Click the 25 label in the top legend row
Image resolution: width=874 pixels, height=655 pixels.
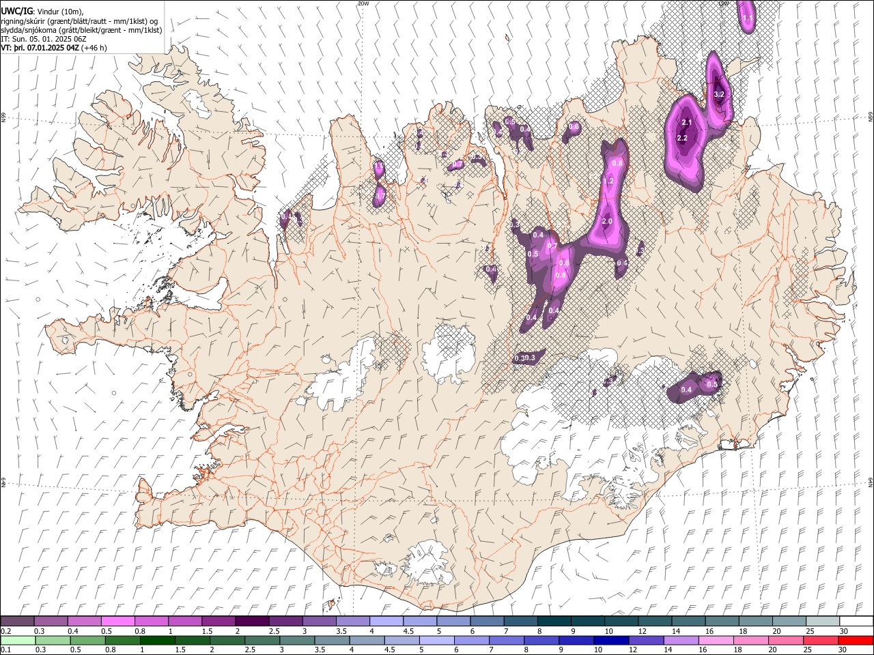pos(809,631)
